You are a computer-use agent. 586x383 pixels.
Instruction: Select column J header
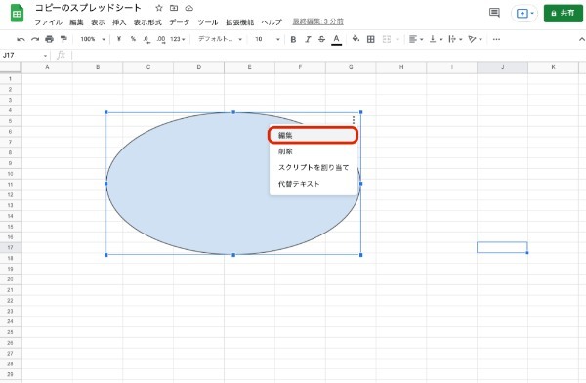pyautogui.click(x=502, y=67)
